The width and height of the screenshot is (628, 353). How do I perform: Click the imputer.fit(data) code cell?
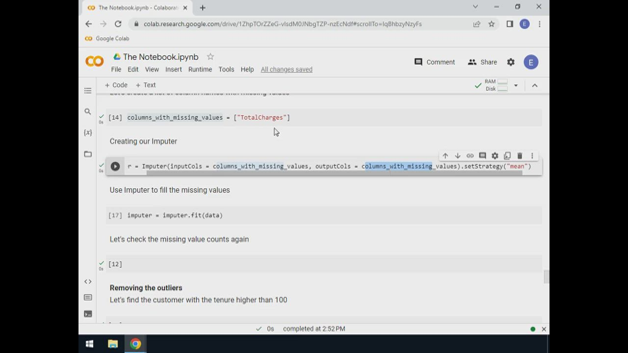point(324,215)
